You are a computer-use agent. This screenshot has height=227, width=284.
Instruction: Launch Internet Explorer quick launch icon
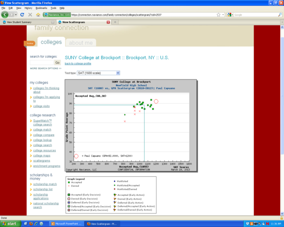click(36, 224)
